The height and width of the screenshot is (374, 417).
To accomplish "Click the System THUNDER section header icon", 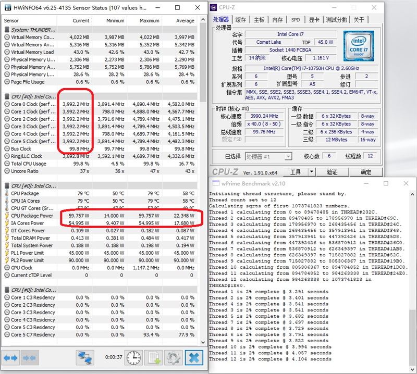I will [7, 30].
